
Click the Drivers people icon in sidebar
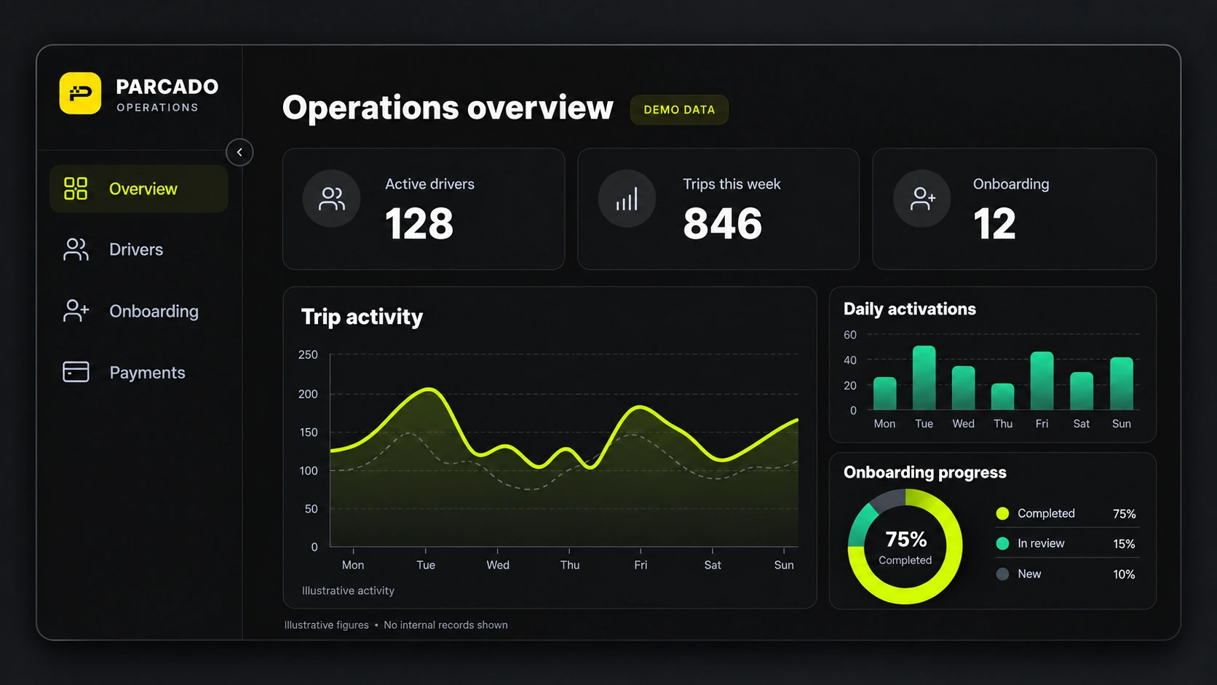(x=76, y=249)
